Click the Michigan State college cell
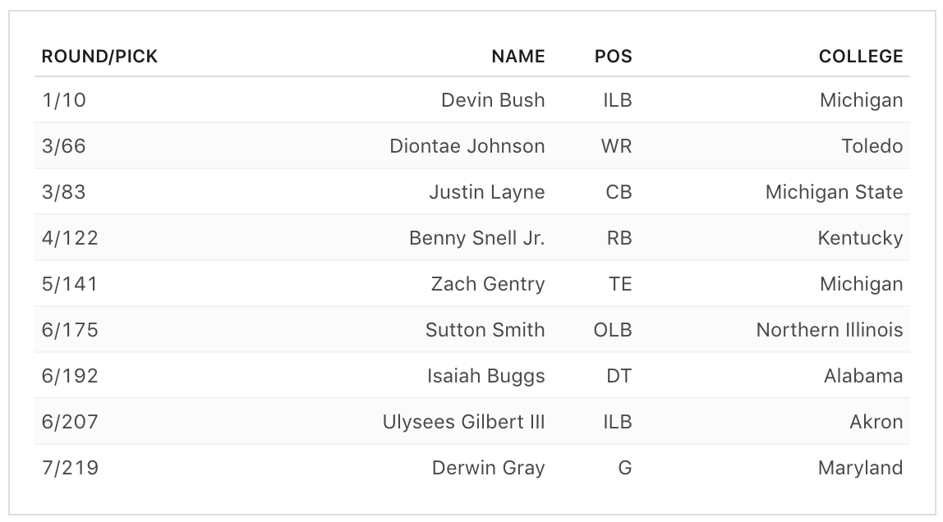 point(834,192)
